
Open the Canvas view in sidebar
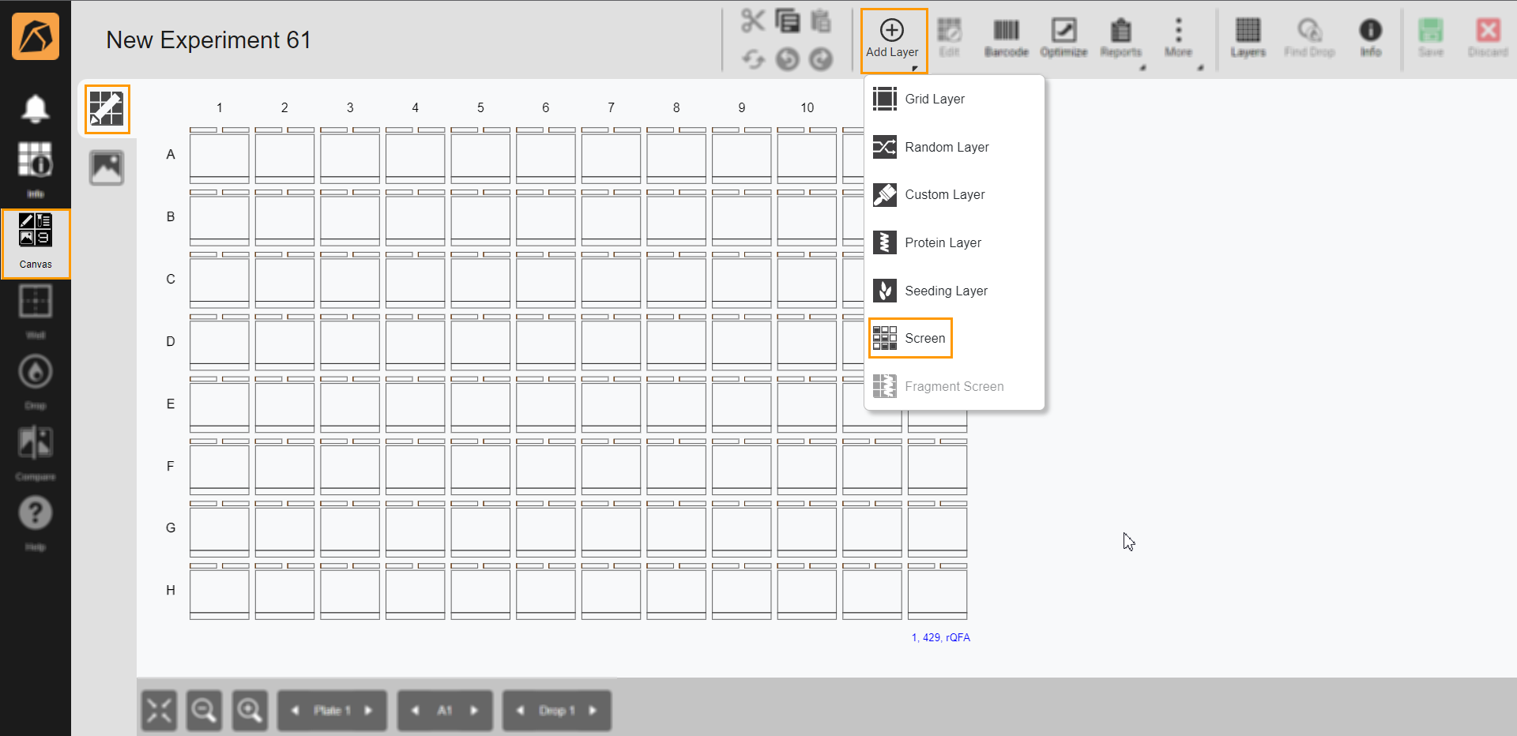(x=36, y=243)
